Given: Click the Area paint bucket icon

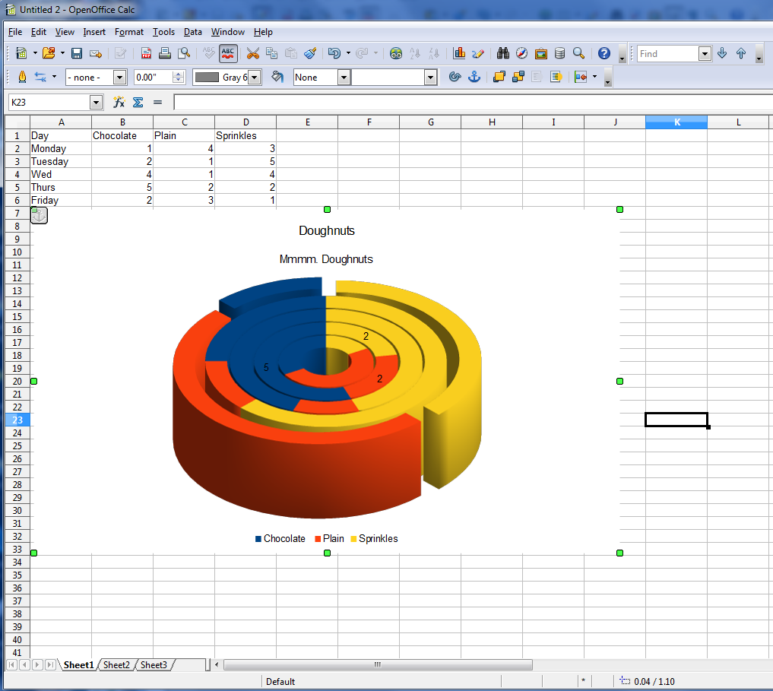Looking at the screenshot, I should point(277,77).
